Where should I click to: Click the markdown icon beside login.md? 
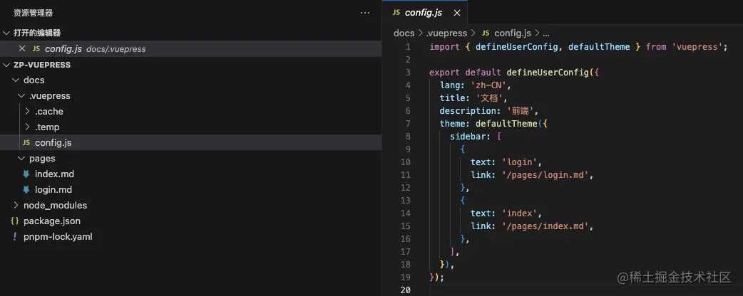click(26, 189)
